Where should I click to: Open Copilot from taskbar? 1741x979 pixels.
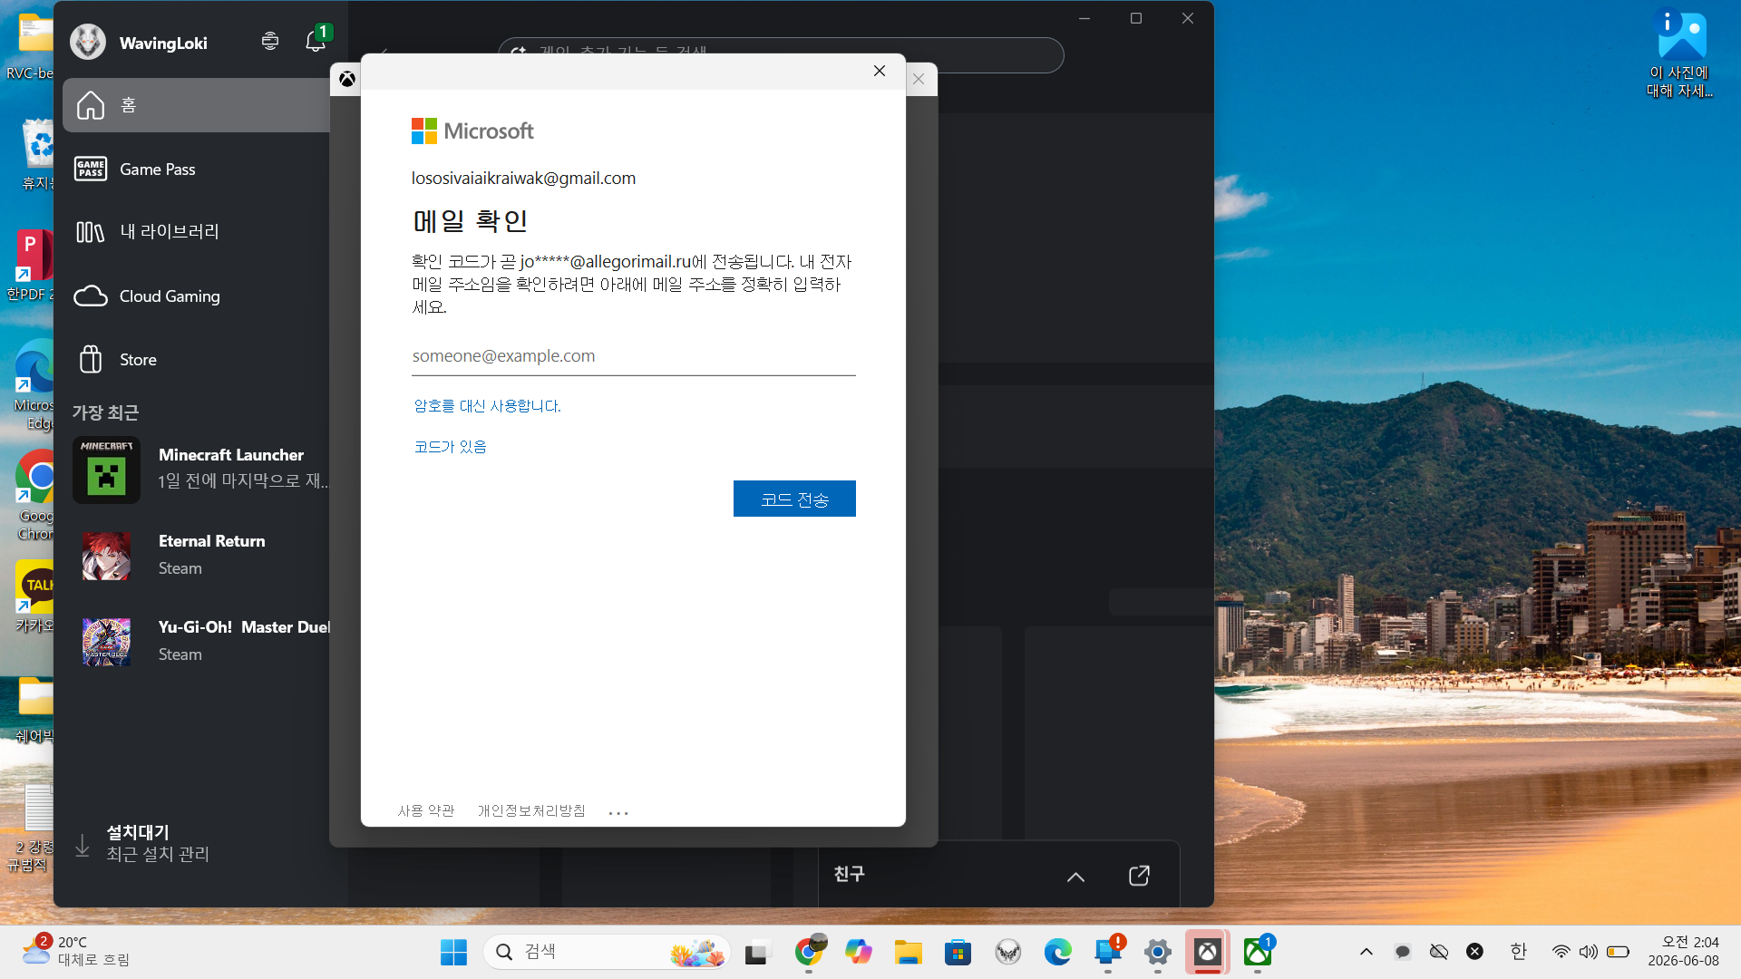[x=858, y=952]
